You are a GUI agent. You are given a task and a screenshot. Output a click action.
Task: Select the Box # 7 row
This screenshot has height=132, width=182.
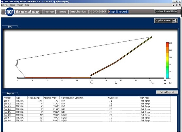click(87, 118)
